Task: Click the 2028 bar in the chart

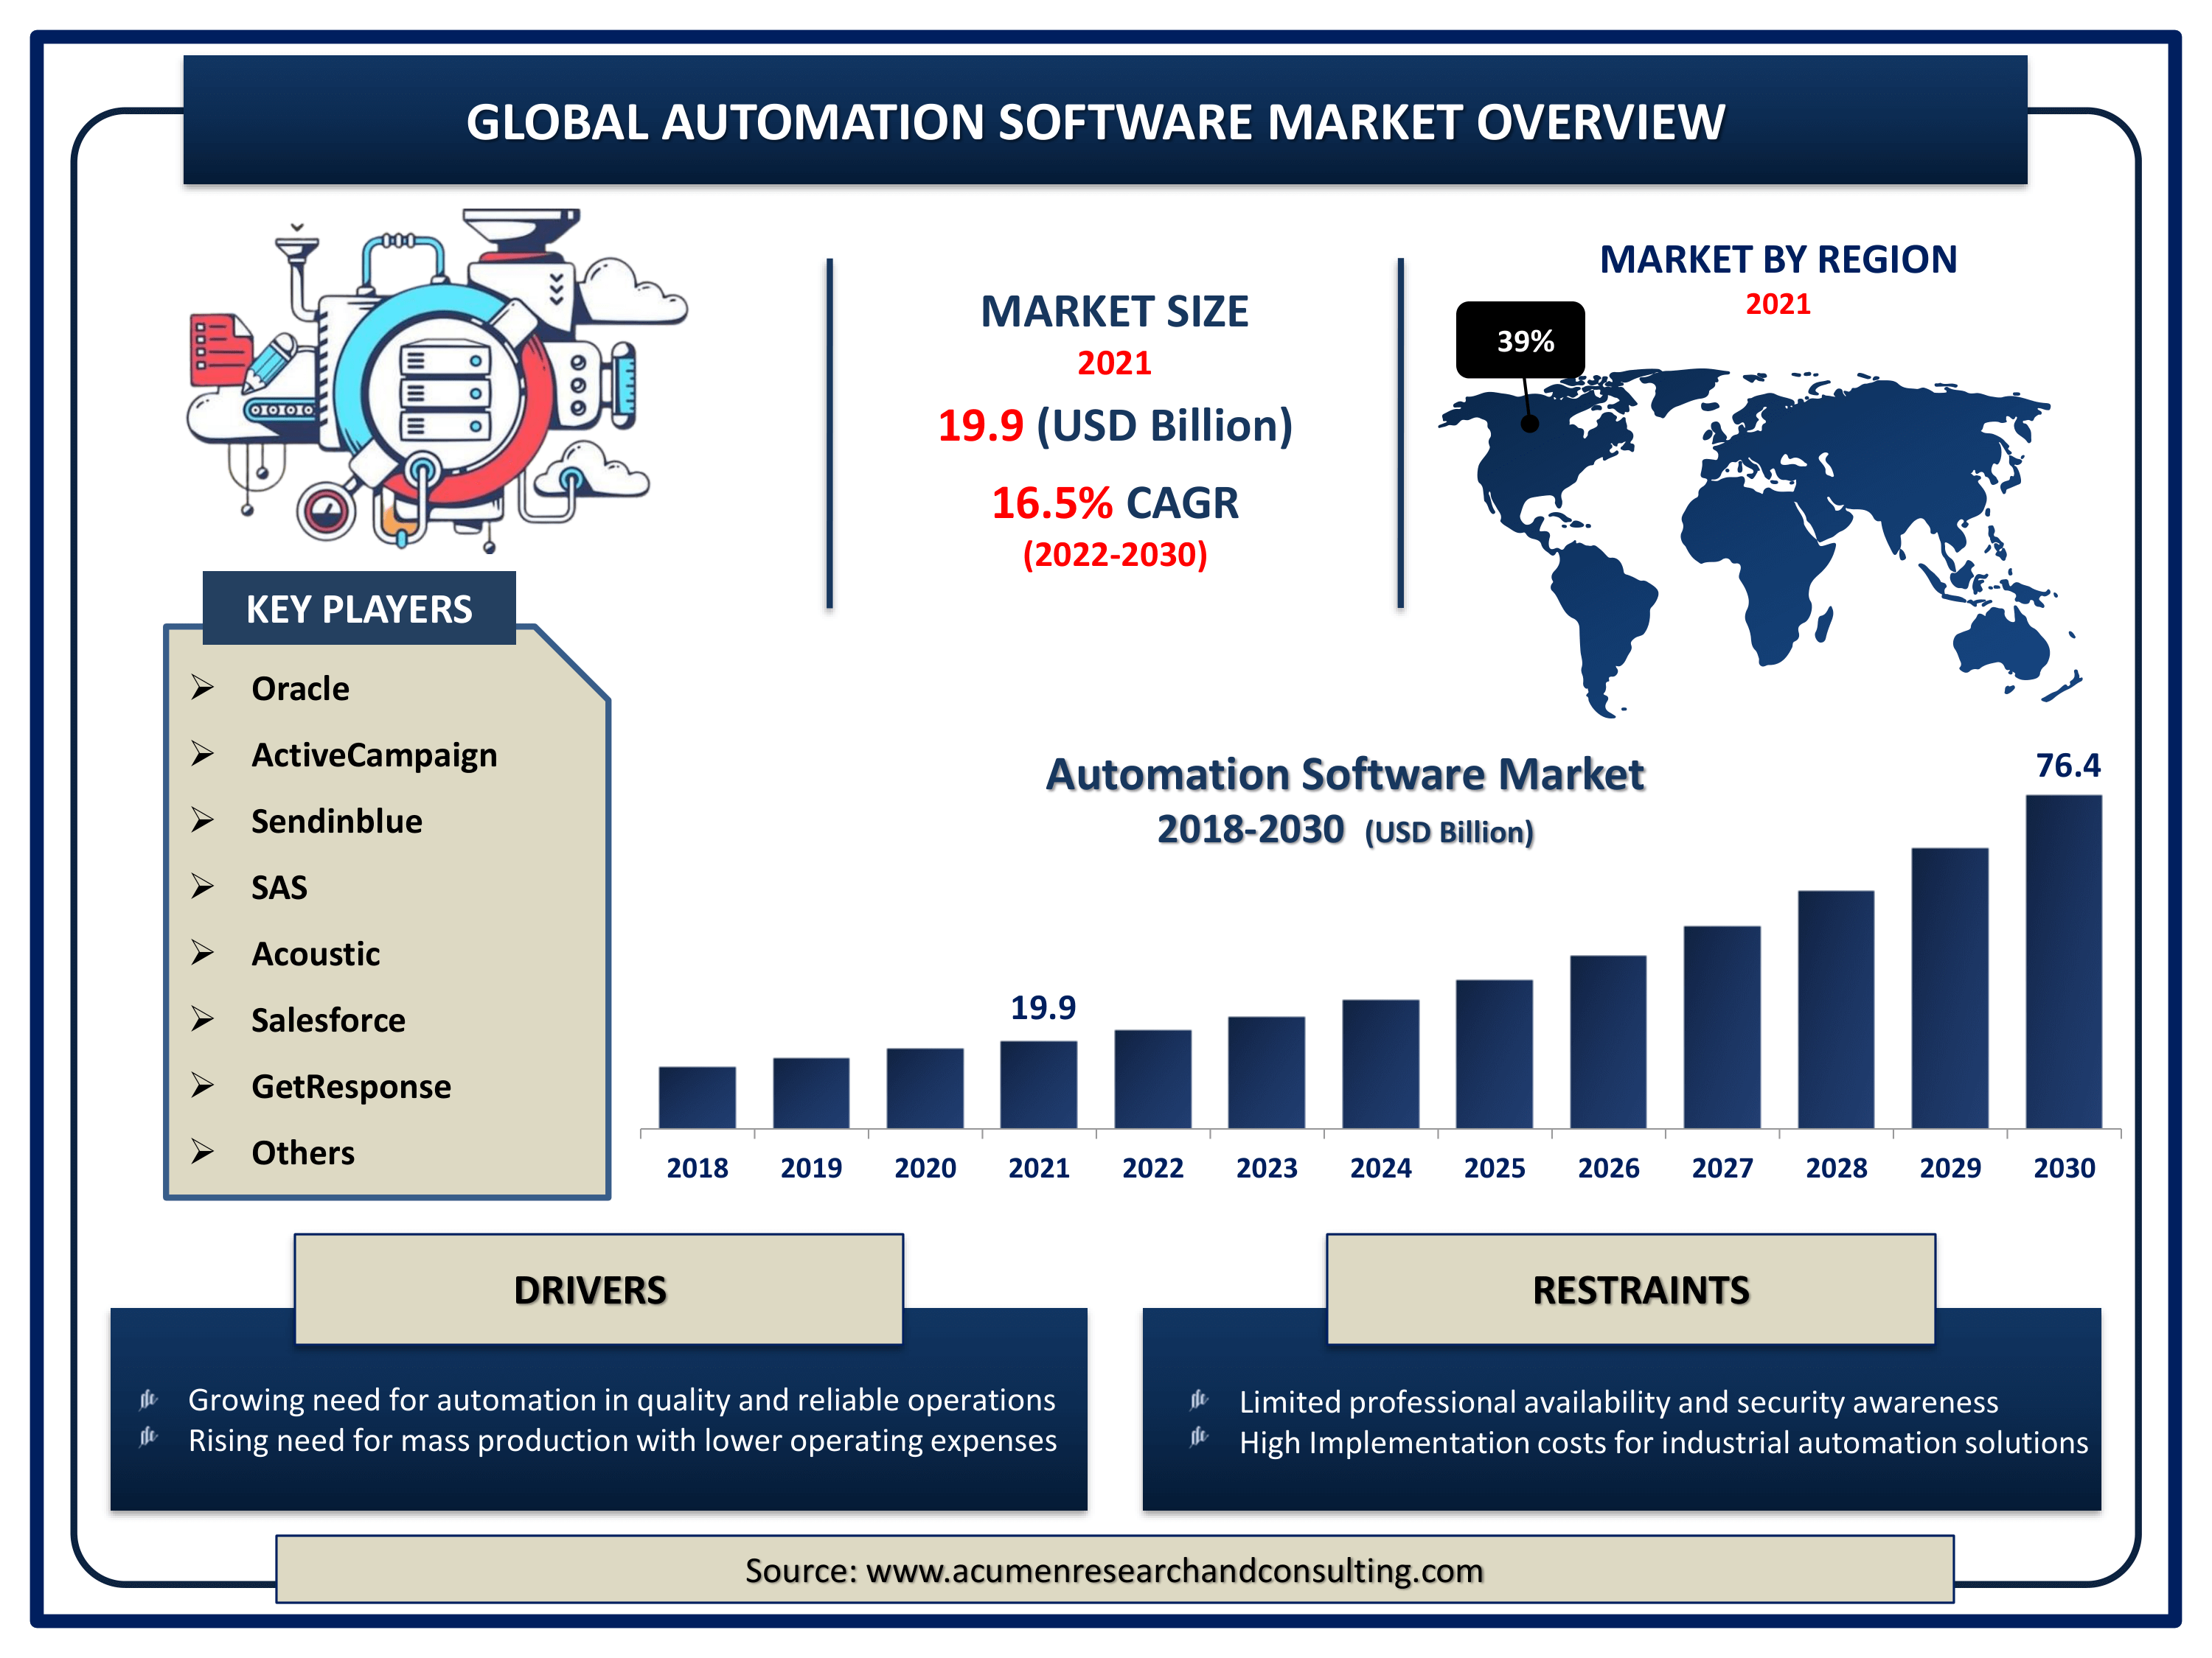Action: coord(1836,1010)
